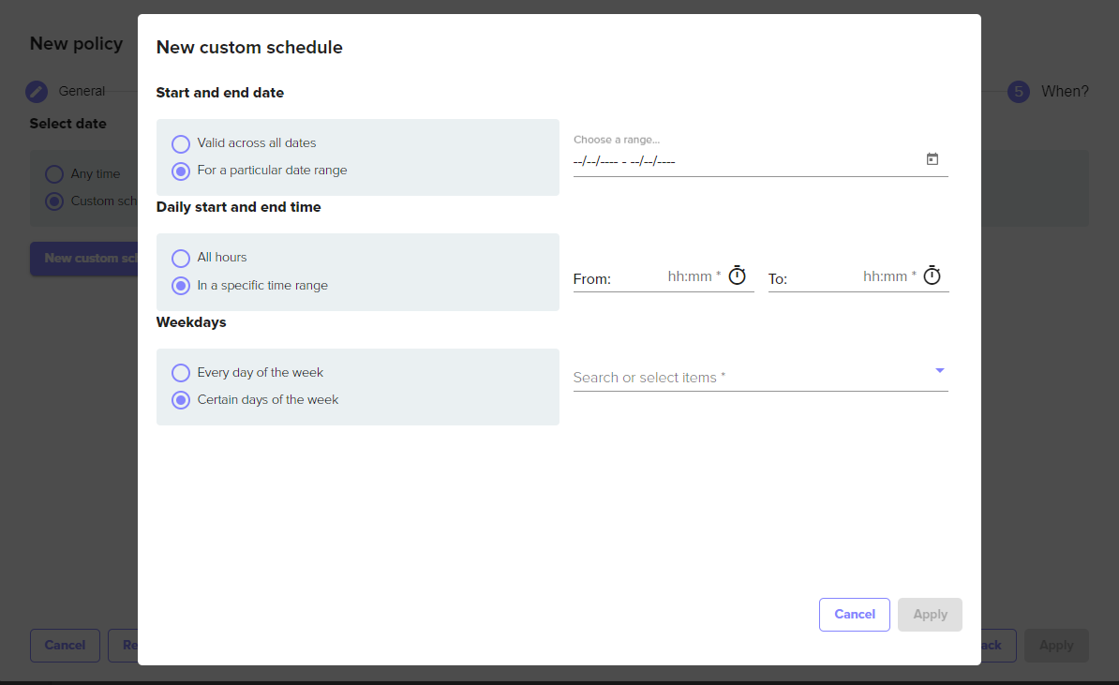The width and height of the screenshot is (1119, 685).
Task: Click the General step label
Action: pos(82,91)
